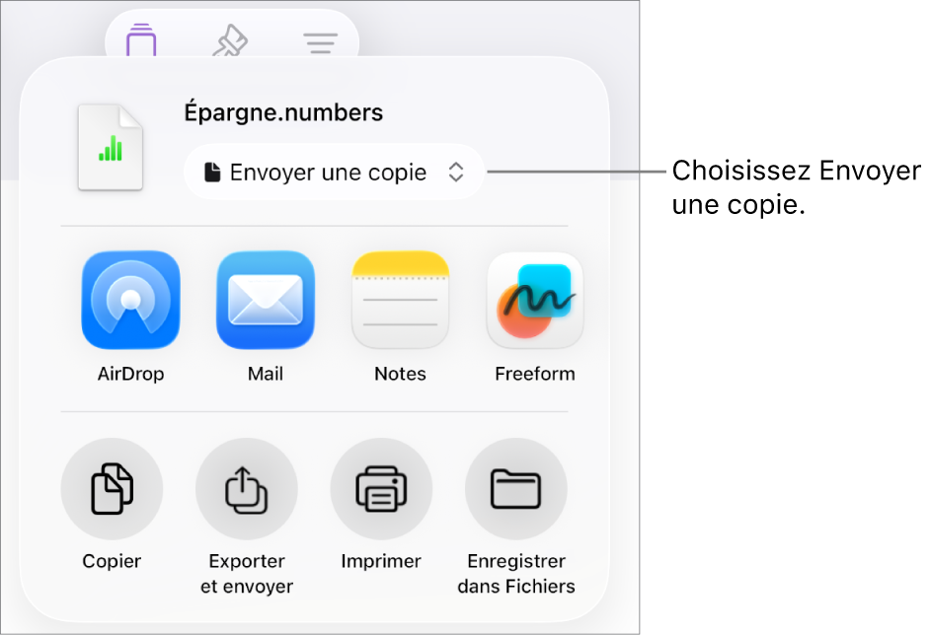The width and height of the screenshot is (930, 635).
Task: Click the AirDrop text label
Action: pyautogui.click(x=130, y=374)
